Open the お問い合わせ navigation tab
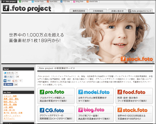Image resolution: width=156 pixels, height=124 pixels. (x=117, y=11)
